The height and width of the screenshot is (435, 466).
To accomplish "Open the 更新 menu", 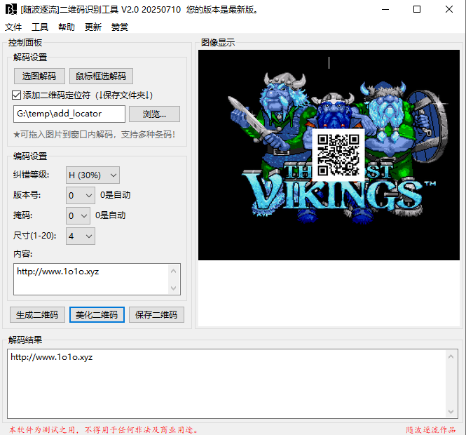I will click(92, 27).
